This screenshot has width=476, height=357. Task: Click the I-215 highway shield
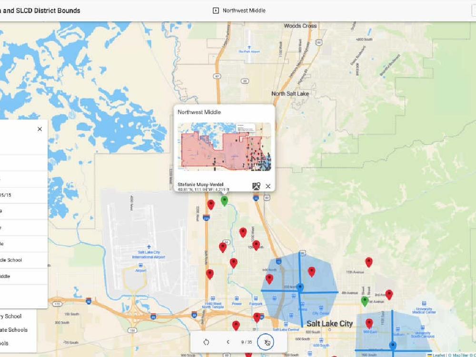point(207,218)
